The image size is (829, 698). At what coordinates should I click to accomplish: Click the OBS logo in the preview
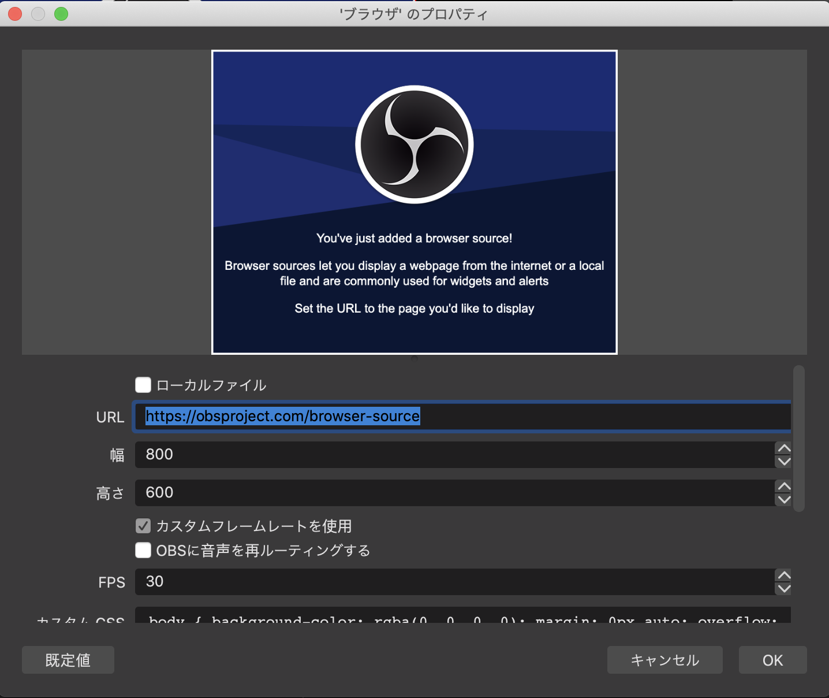(x=415, y=144)
